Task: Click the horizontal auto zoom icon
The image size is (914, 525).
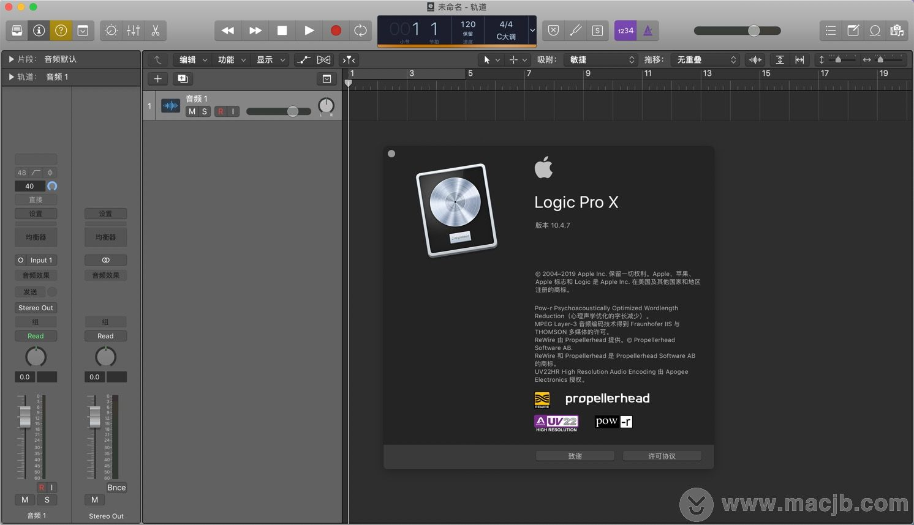Action: coord(799,59)
